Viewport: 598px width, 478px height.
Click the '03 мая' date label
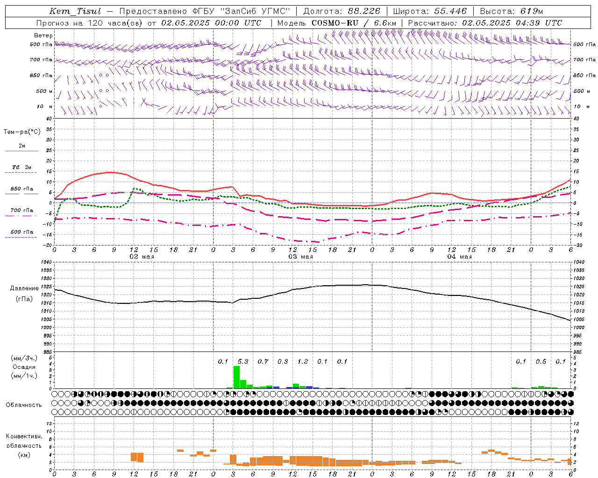coord(300,257)
